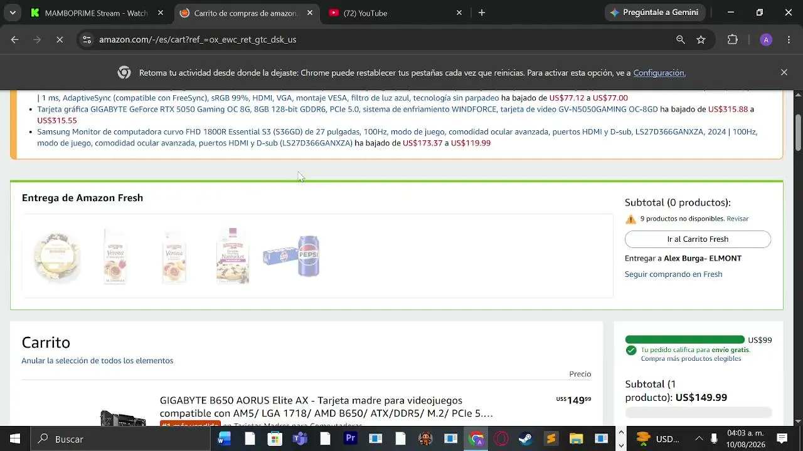Viewport: 803px width, 451px height.
Task: Show hidden system tray icons
Action: point(699,439)
